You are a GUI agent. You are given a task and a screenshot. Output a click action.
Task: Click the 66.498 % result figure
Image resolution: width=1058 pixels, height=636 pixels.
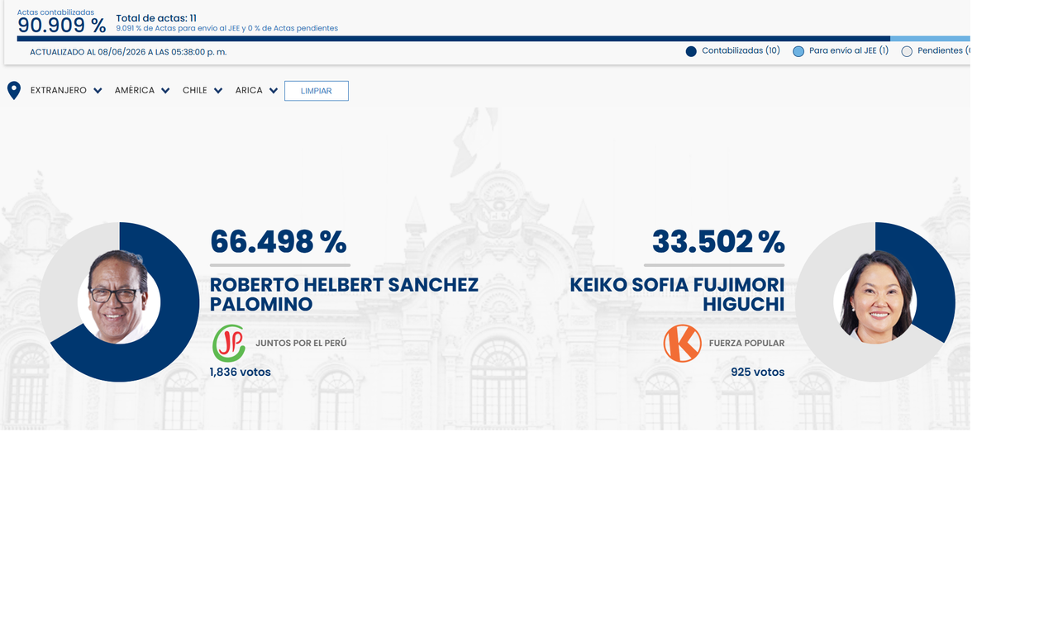click(x=279, y=242)
